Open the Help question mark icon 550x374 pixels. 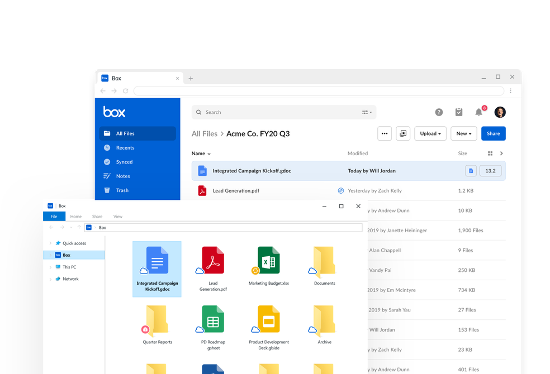tap(439, 112)
